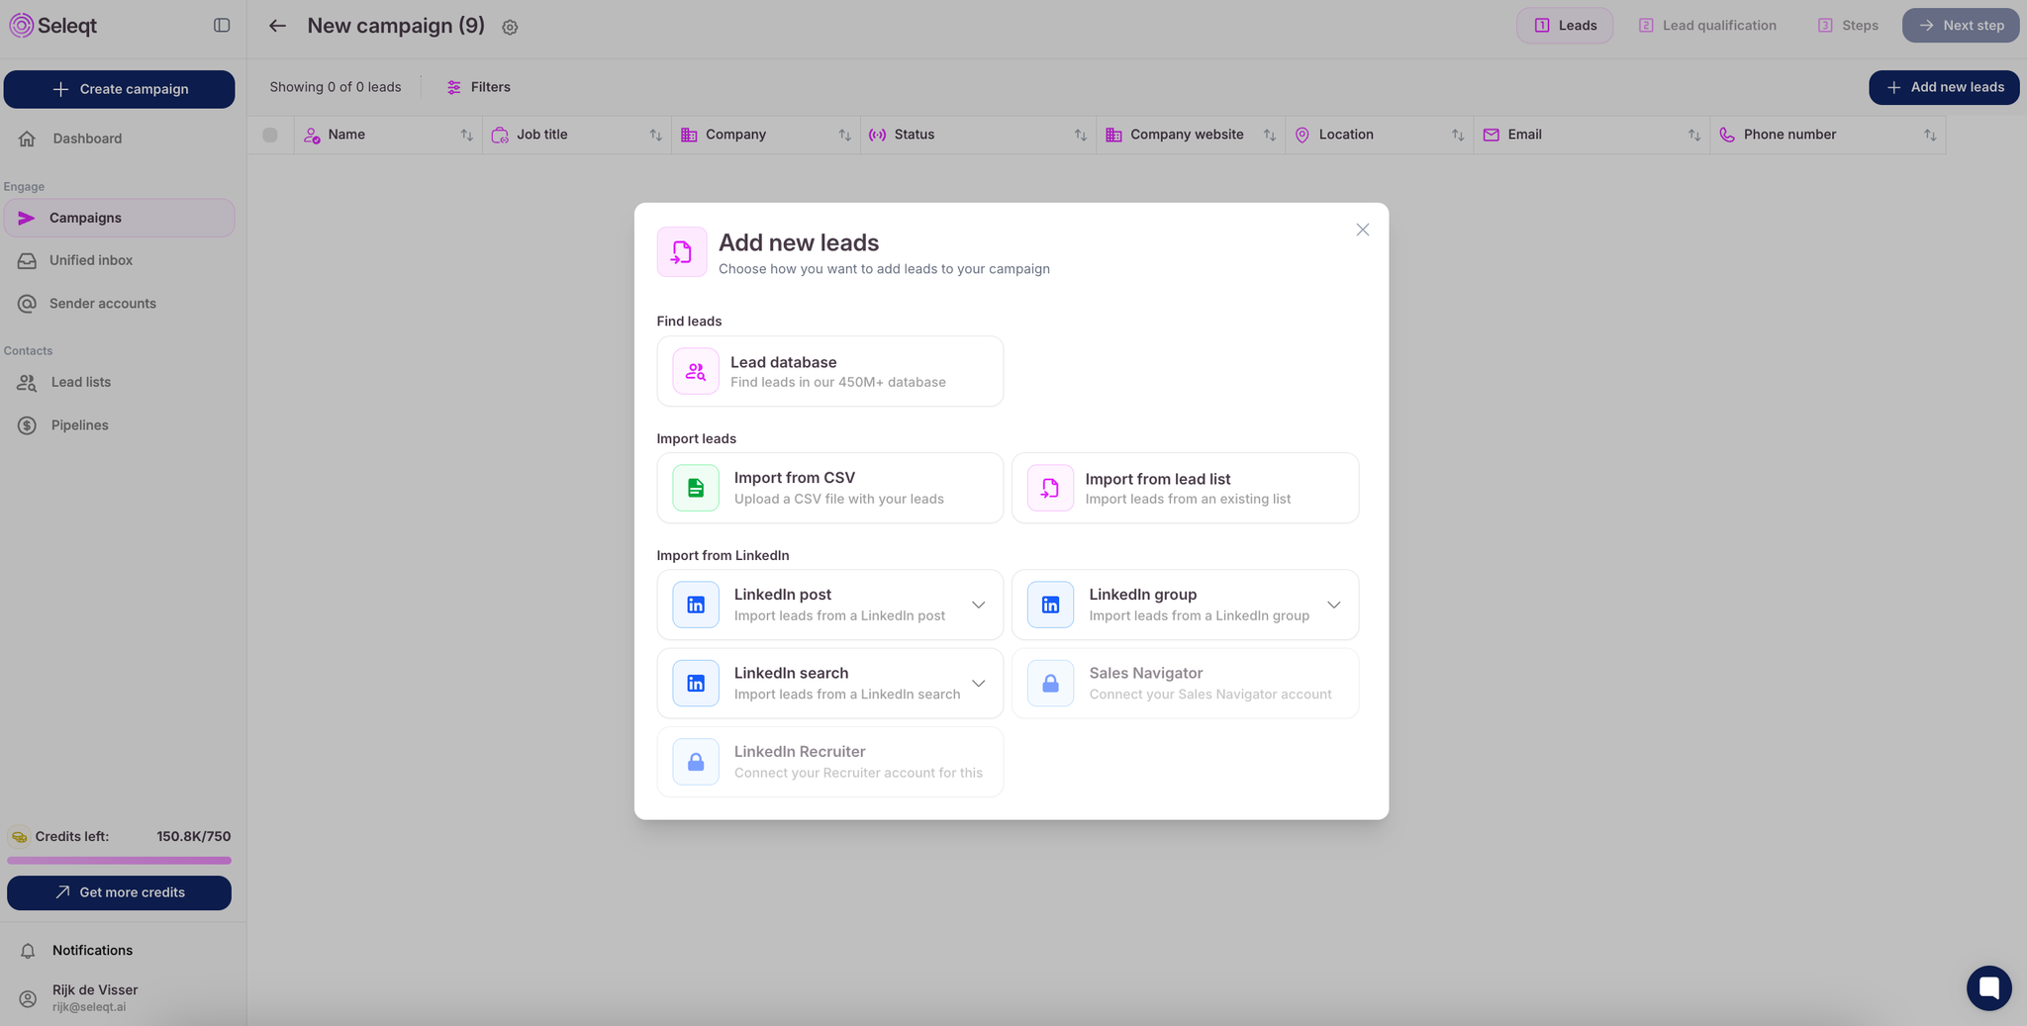Open Campaigns in the sidebar

pyautogui.click(x=119, y=218)
